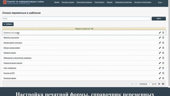Open the 'Заявки' menu item
Screen dimensions: 170x96
click(x=57, y=2)
